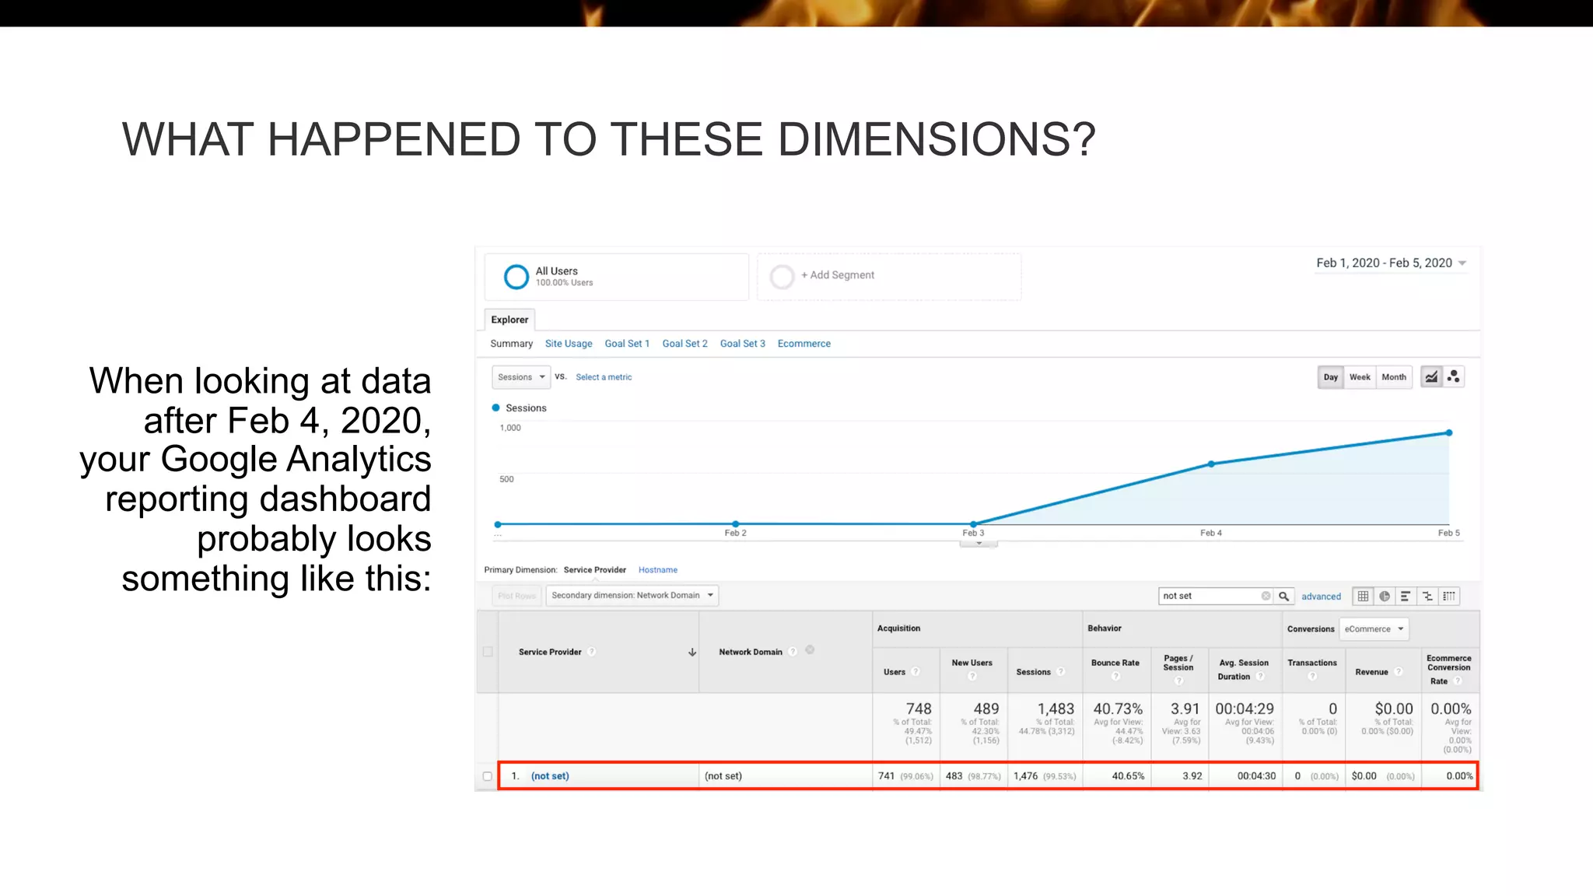
Task: Expand the chart annotations drawer arrow
Action: coord(979,544)
